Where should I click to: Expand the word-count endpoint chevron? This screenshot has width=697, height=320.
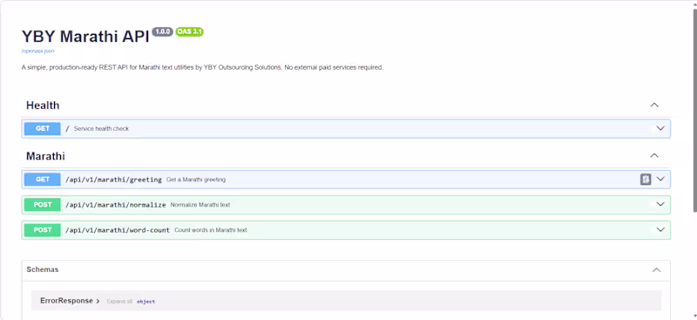point(660,229)
